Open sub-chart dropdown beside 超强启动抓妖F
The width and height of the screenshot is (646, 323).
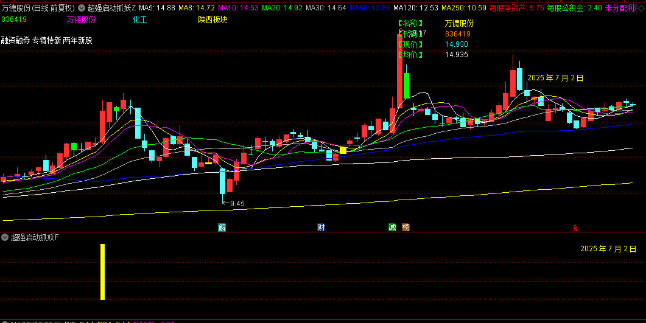click(5, 237)
